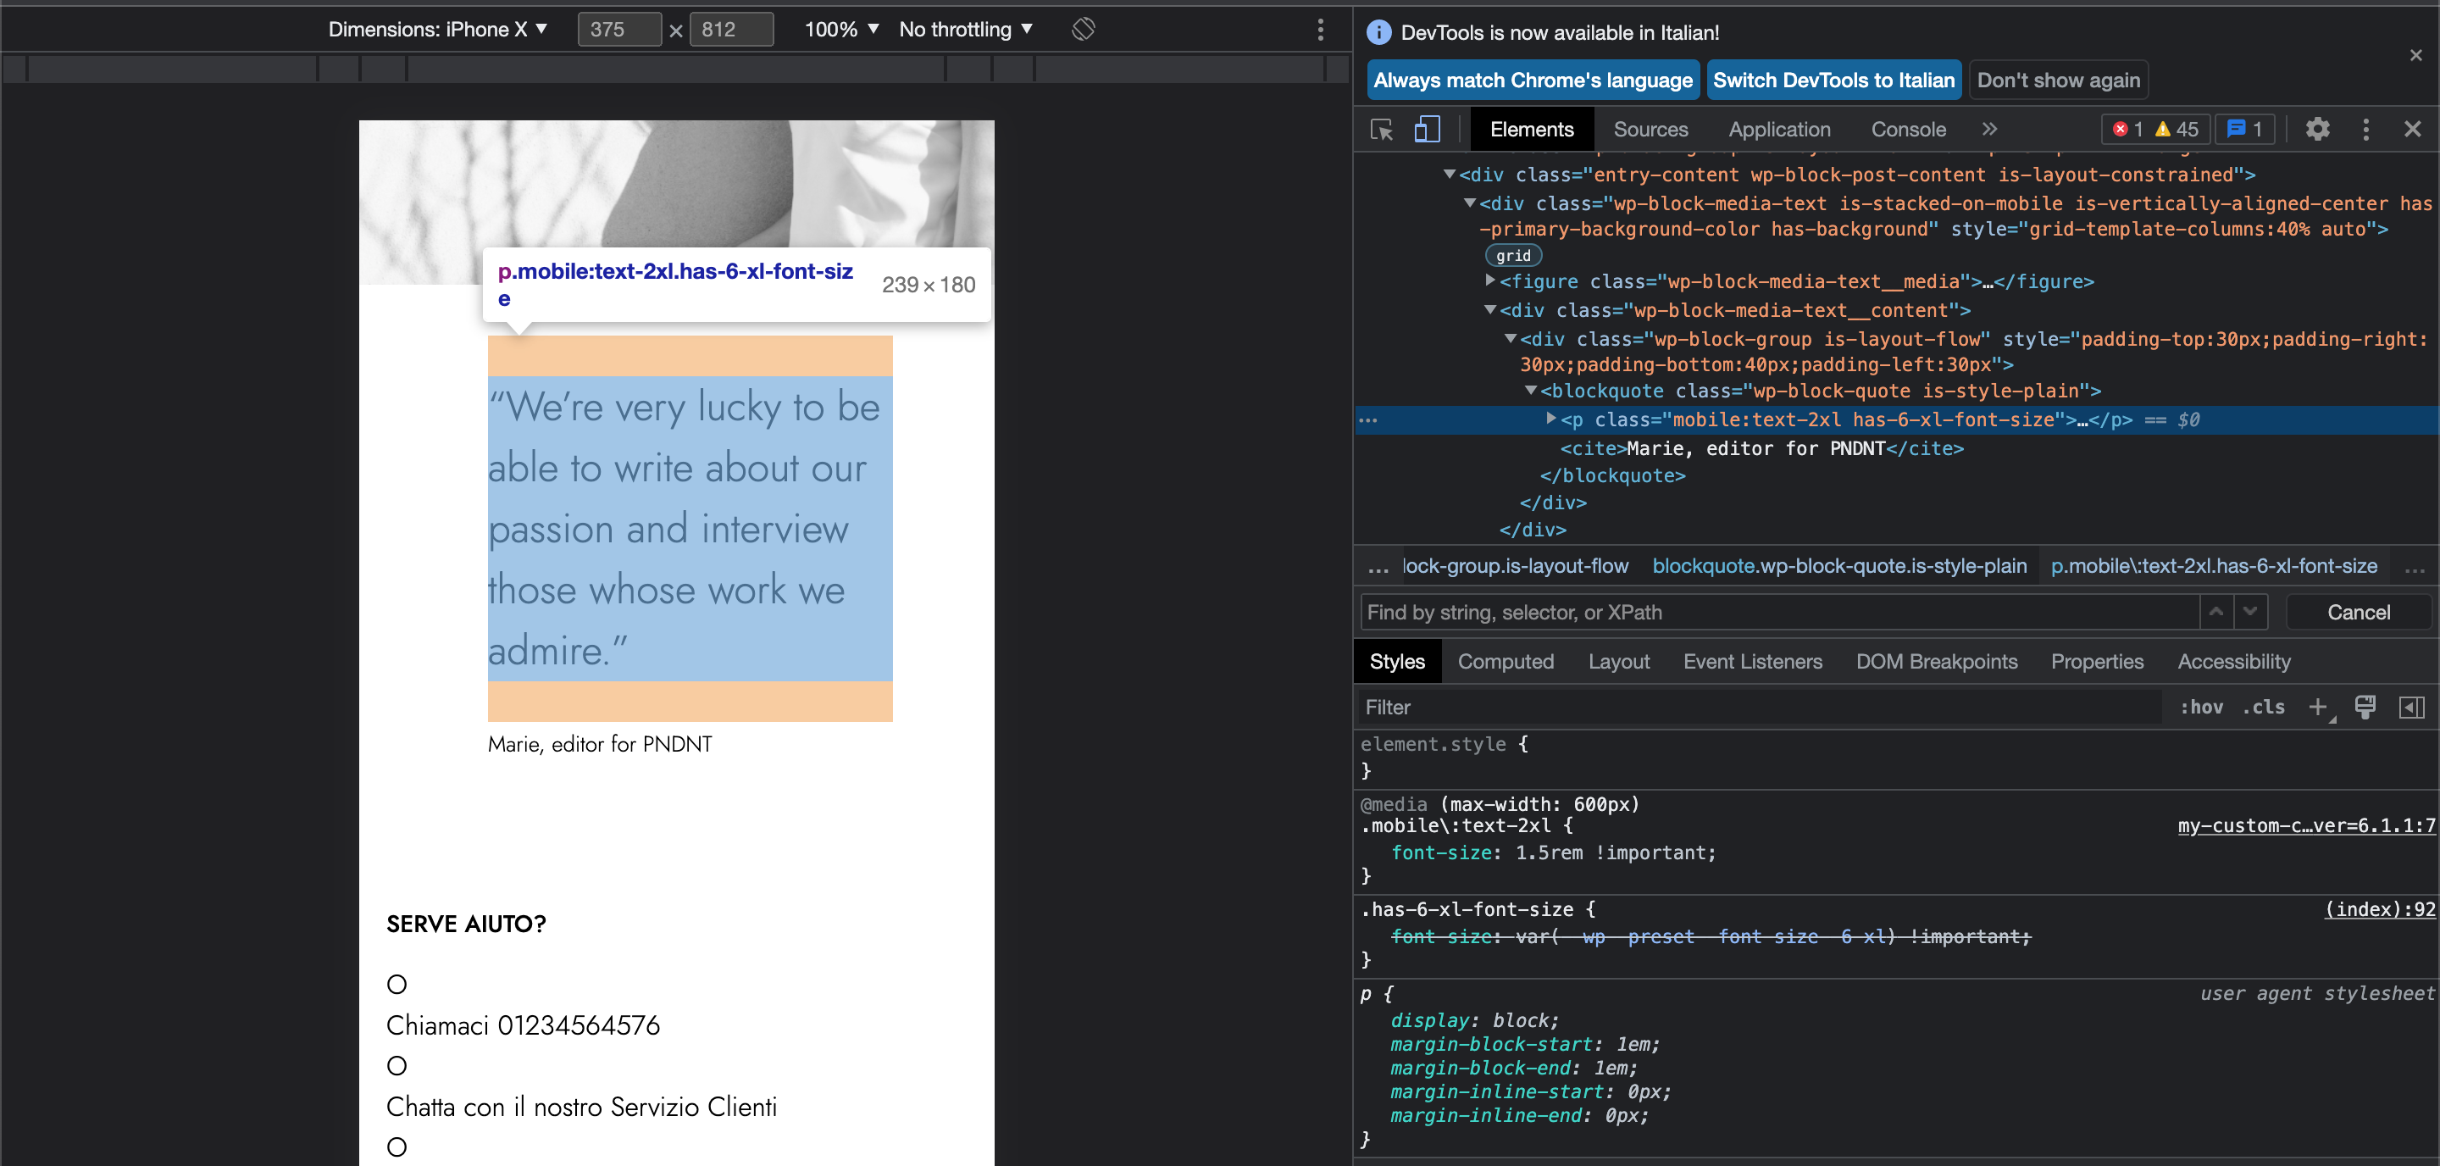Click the Chiamaci 01234564576 text on page
The width and height of the screenshot is (2440, 1166).
(x=522, y=1024)
